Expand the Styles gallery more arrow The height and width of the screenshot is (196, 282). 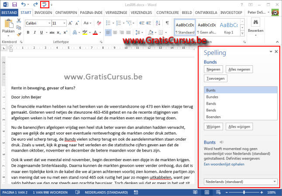pos(242,33)
